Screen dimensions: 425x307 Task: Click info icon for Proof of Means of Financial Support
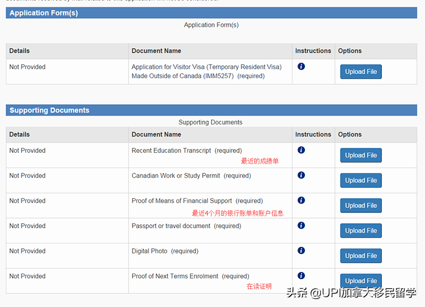(301, 201)
